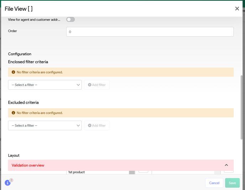
Task: Click the dialog's vertical scrollbar
Action: pyautogui.click(x=242, y=107)
